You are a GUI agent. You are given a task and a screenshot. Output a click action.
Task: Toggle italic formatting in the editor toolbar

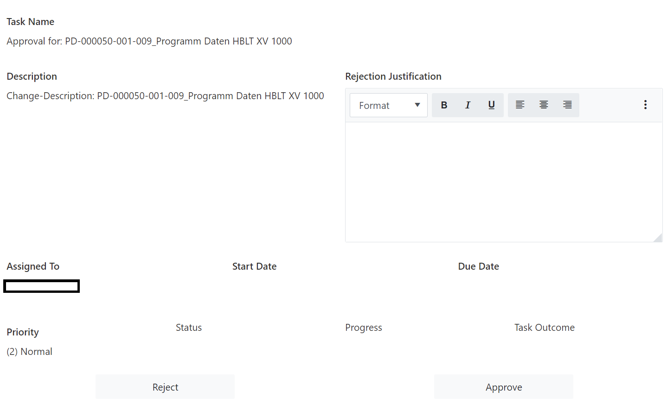pos(468,105)
